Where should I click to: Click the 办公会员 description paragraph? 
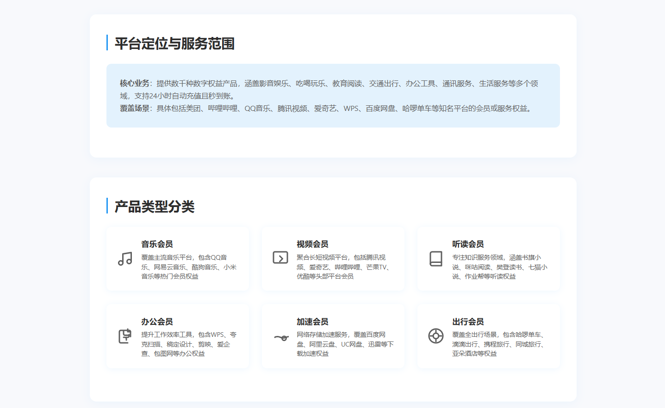coord(189,344)
